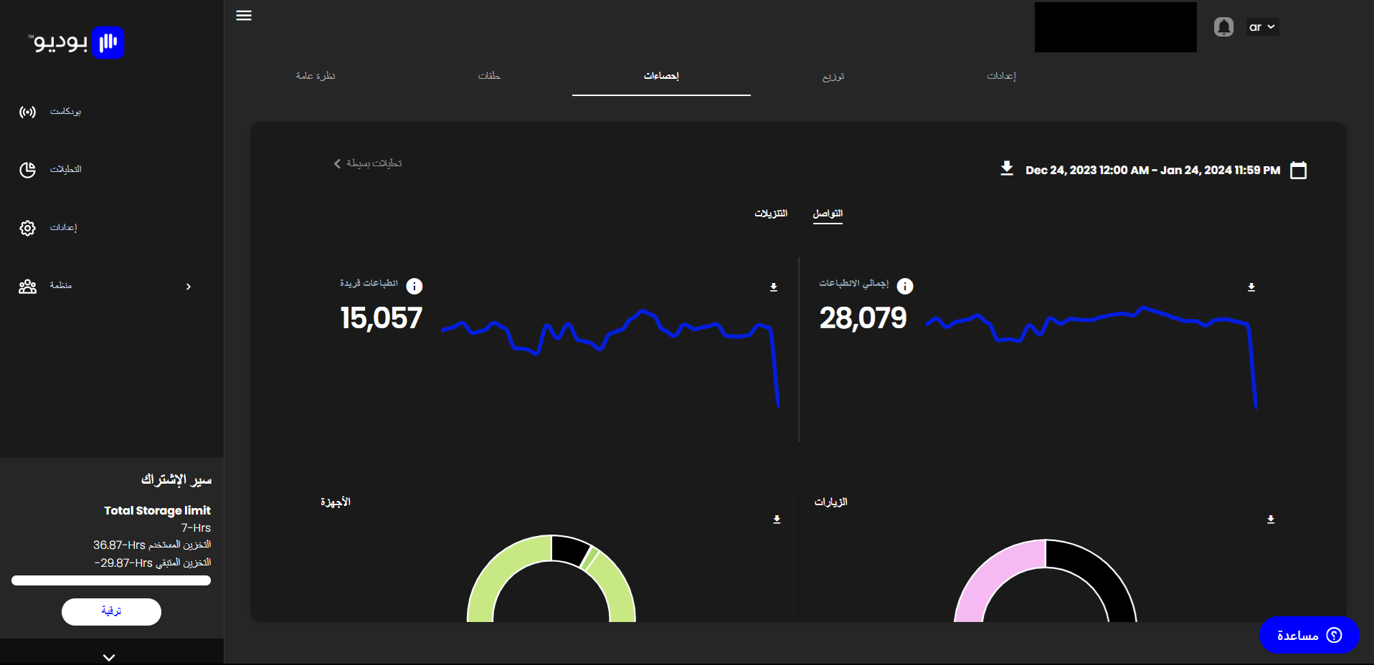
Task: Click the Podeo logo
Action: [76, 42]
